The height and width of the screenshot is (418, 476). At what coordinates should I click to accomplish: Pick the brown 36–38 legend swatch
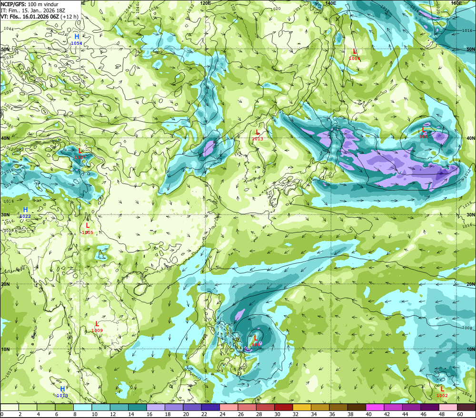click(338, 407)
